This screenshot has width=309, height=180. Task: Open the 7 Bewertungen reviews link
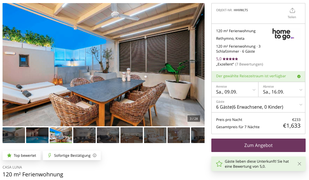pos(249,64)
